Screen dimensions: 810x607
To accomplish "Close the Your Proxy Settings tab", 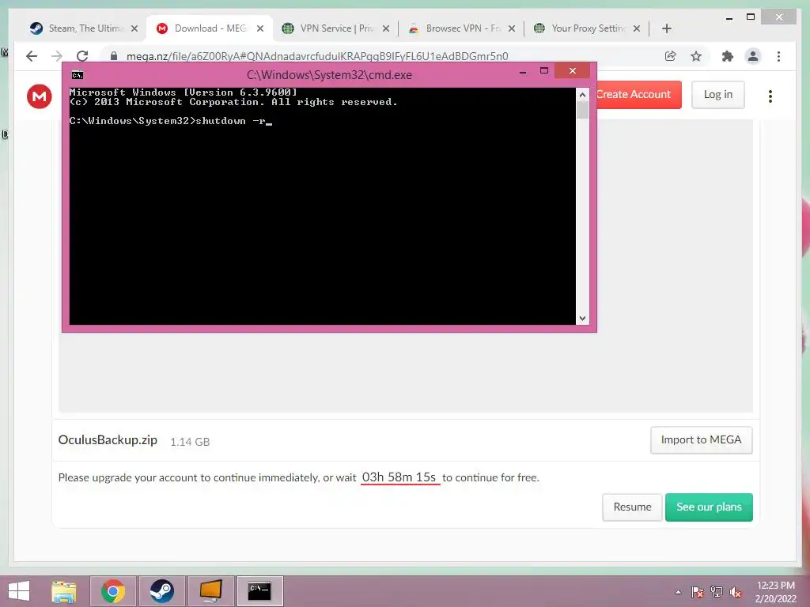I will click(x=637, y=28).
